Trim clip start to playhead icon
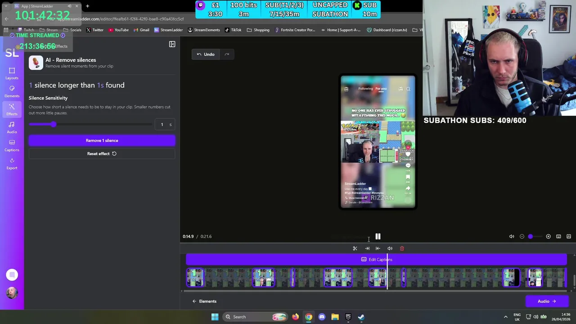 (x=378, y=248)
